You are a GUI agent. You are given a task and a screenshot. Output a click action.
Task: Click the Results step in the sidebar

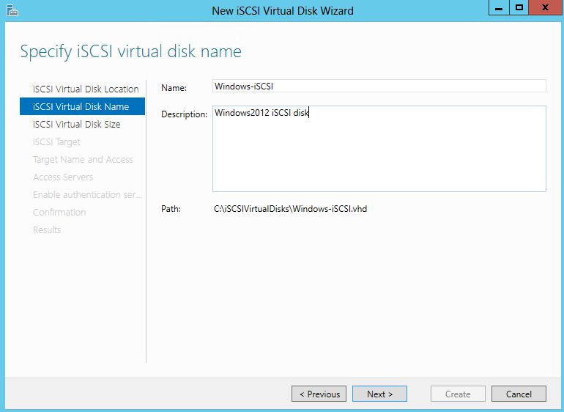pos(47,229)
